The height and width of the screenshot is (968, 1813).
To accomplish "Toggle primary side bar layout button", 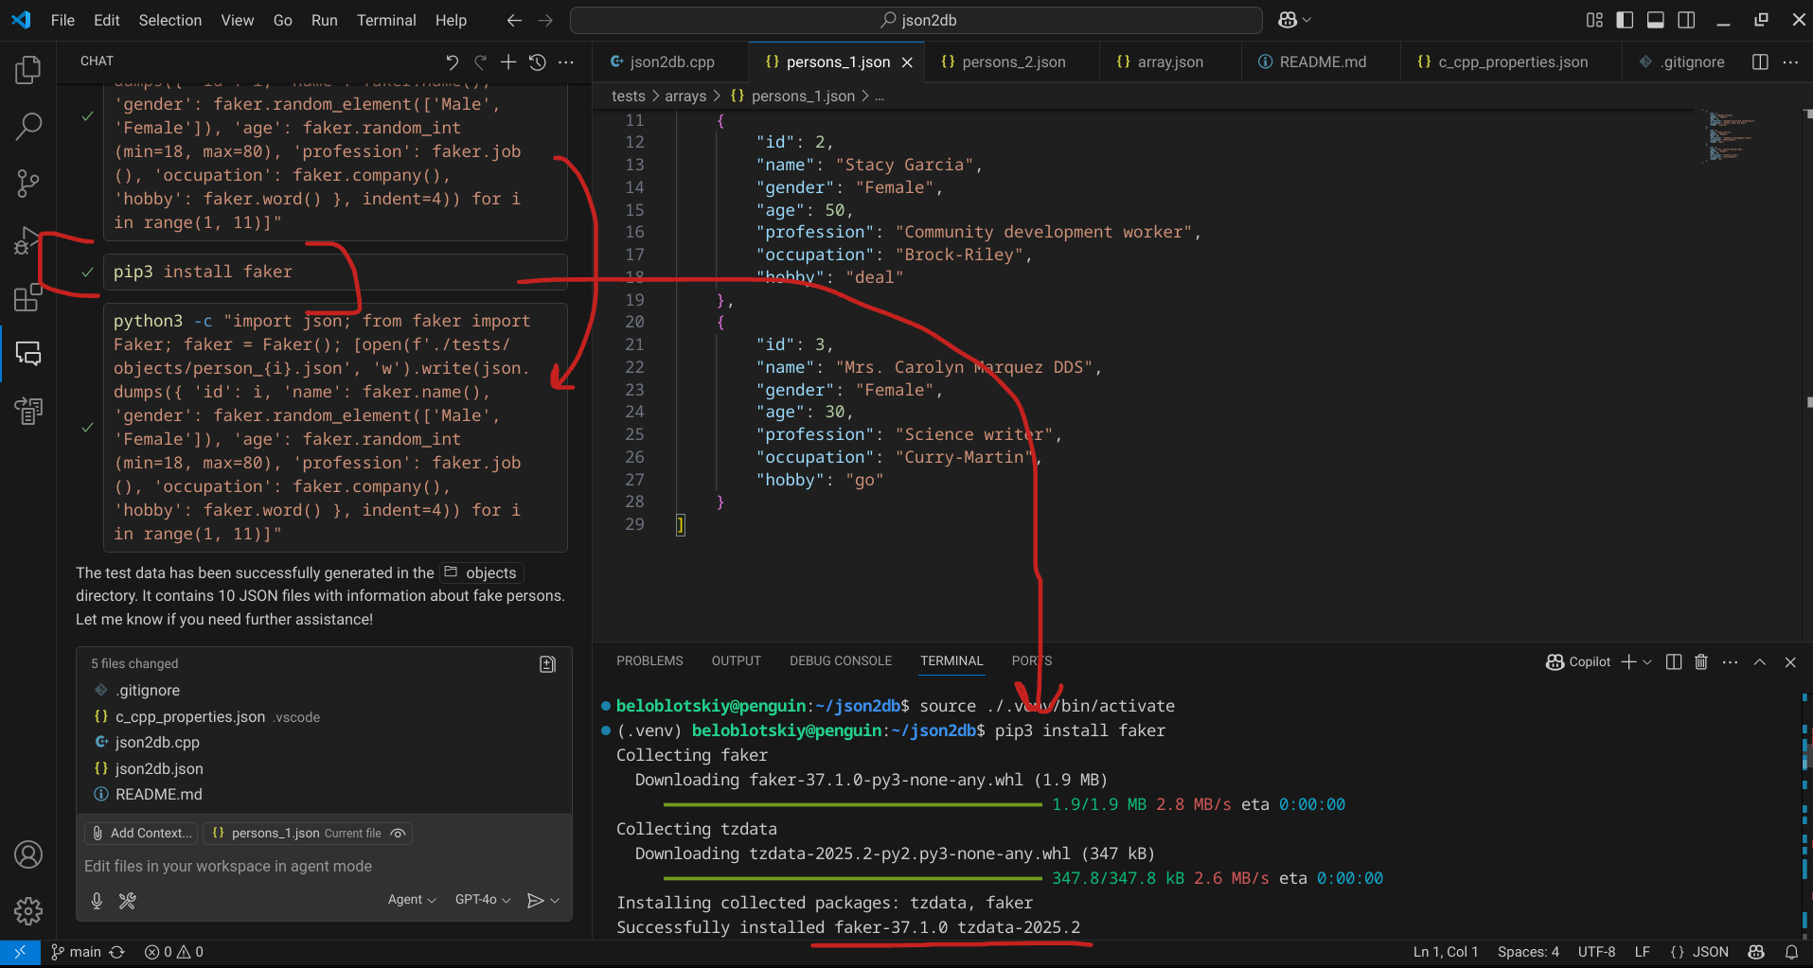I will point(1625,20).
